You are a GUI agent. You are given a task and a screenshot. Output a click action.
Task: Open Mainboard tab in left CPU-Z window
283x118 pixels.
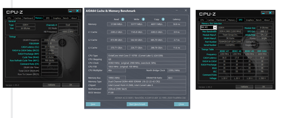tap(28, 18)
